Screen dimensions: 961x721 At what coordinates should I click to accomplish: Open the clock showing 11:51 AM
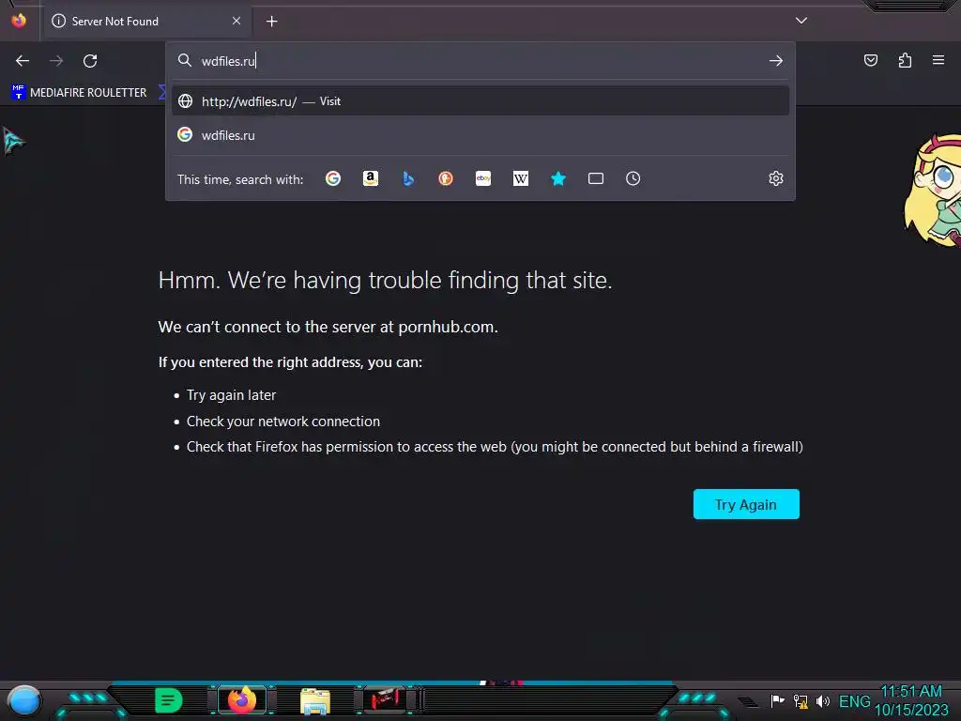(911, 700)
